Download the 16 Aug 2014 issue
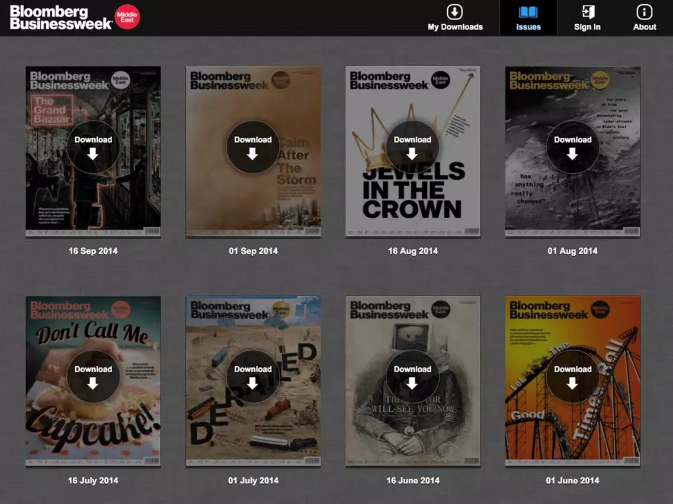This screenshot has height=504, width=673. click(412, 147)
